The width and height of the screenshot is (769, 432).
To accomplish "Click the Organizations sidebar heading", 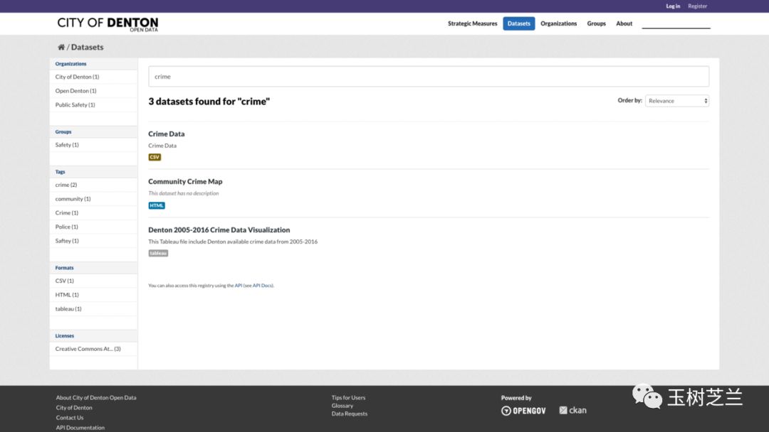I will pos(70,64).
